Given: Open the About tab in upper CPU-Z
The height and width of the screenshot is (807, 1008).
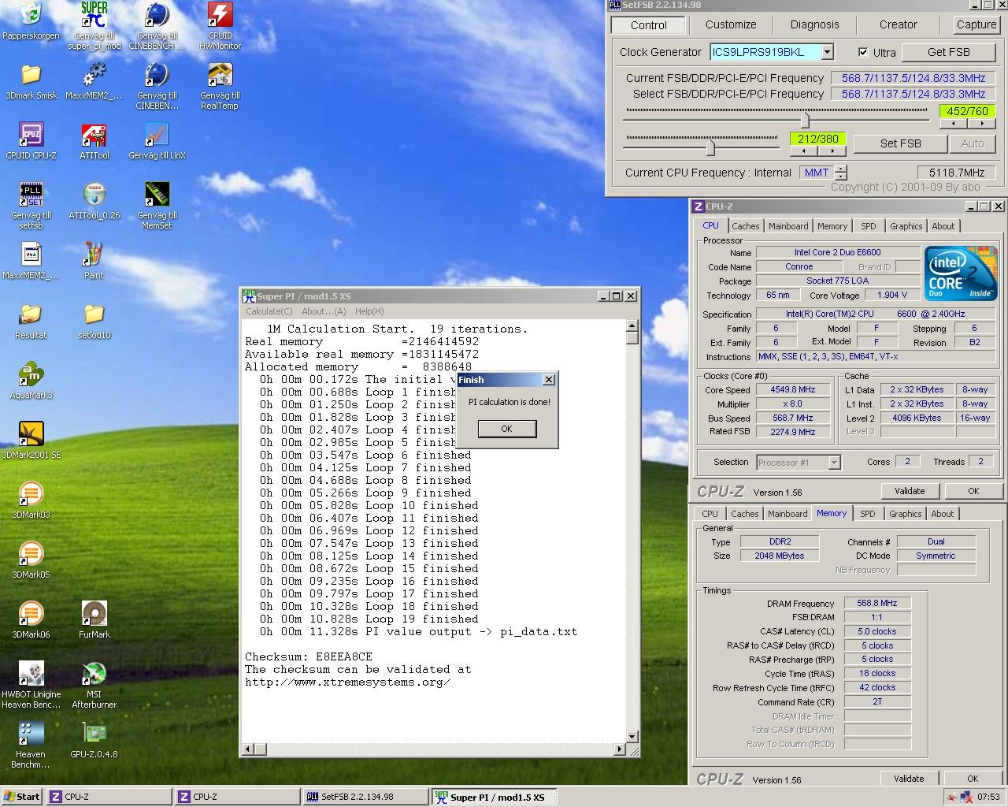Looking at the screenshot, I should click(x=943, y=226).
